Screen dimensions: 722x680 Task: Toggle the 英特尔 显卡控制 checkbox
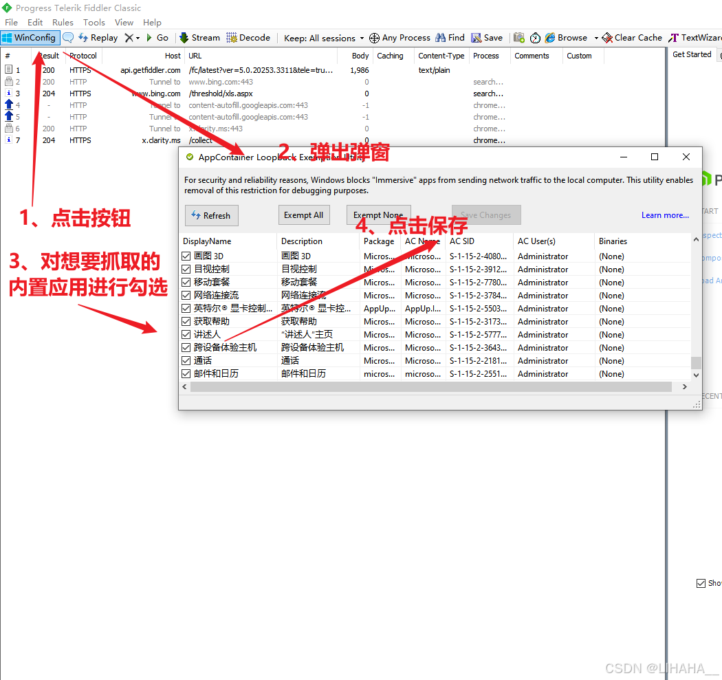(186, 309)
